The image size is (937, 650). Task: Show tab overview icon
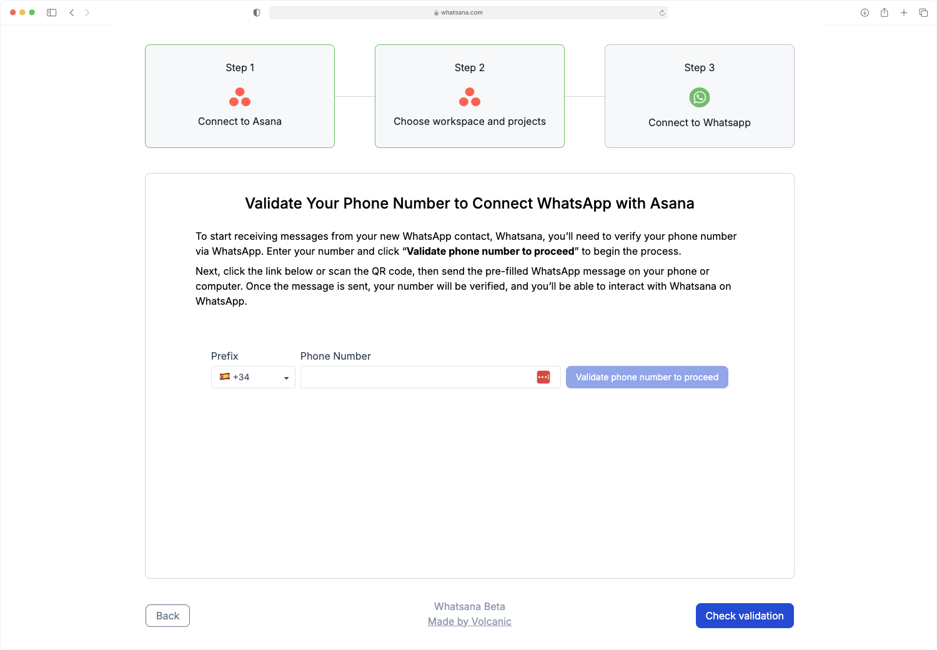tap(923, 12)
